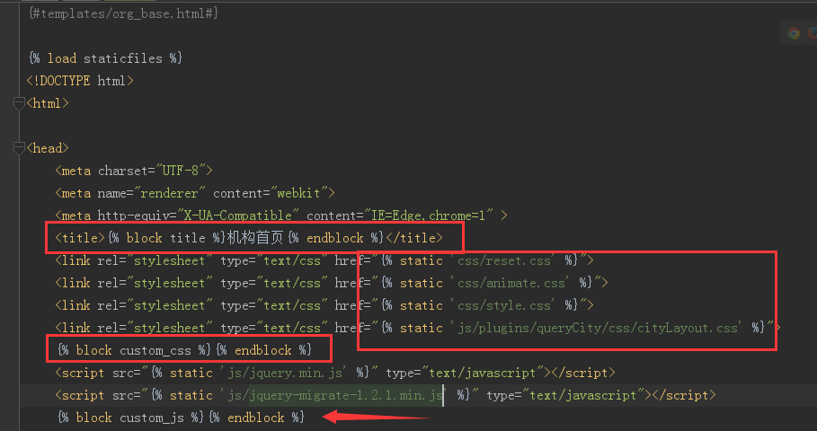The width and height of the screenshot is (817, 431).
Task: Click "text/javascript" on the jquery.min.js line
Action: pos(483,372)
